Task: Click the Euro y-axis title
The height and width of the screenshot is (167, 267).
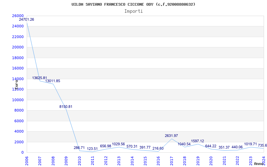Action: tap(16, 85)
